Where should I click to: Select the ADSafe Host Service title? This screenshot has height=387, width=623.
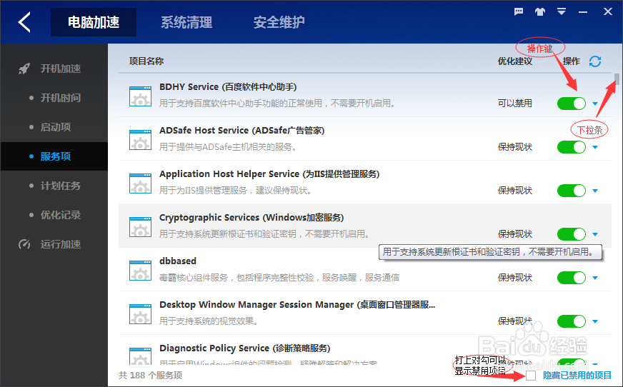pos(242,131)
